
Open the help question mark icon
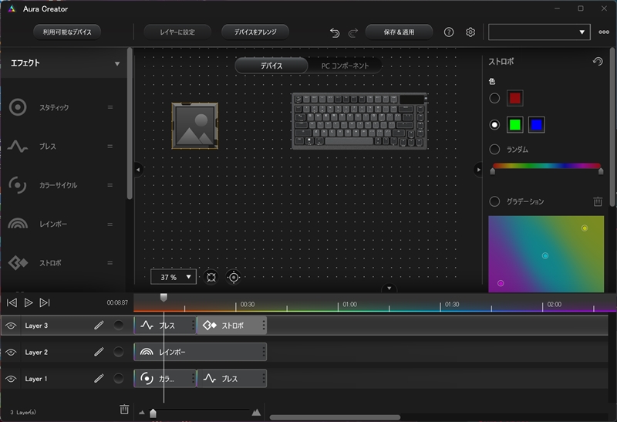click(x=449, y=32)
